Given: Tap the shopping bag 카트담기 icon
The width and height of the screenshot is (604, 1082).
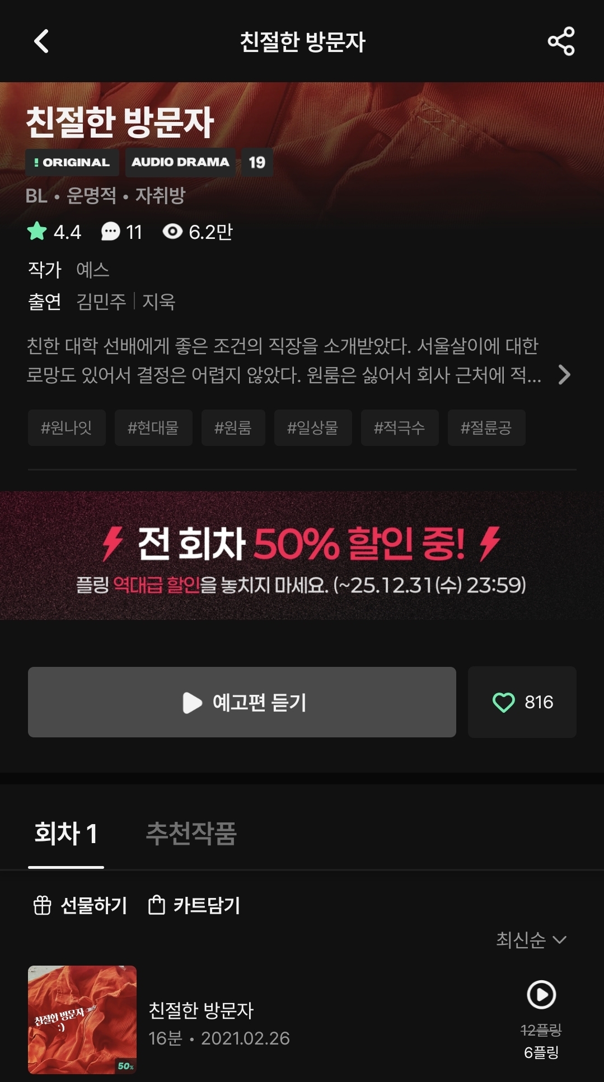Looking at the screenshot, I should (x=156, y=905).
